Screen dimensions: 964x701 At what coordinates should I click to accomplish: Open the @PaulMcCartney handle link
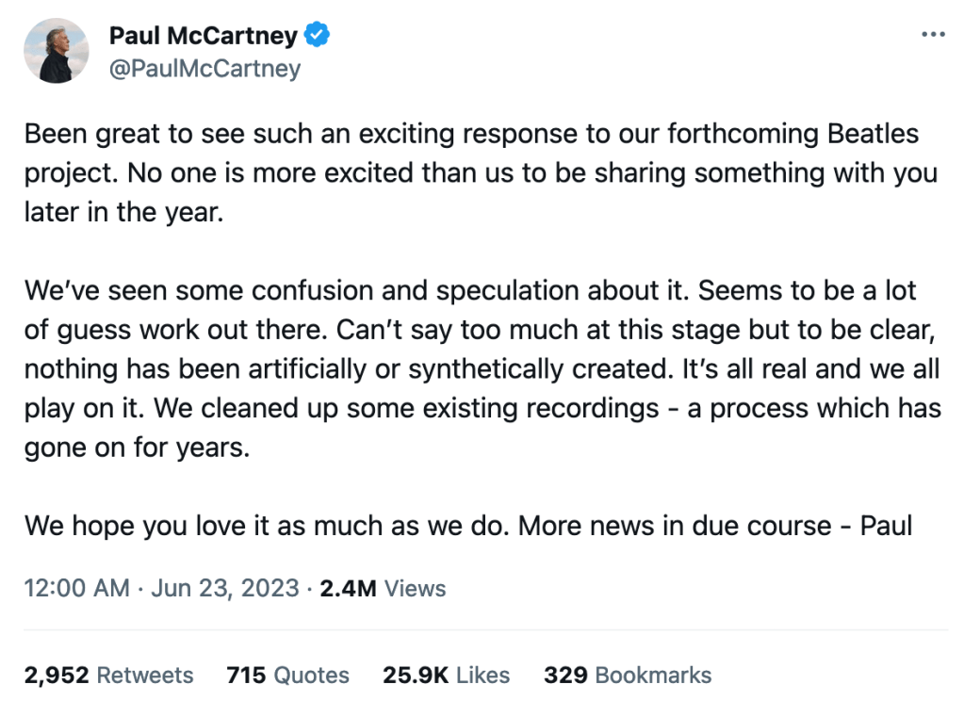click(x=204, y=69)
